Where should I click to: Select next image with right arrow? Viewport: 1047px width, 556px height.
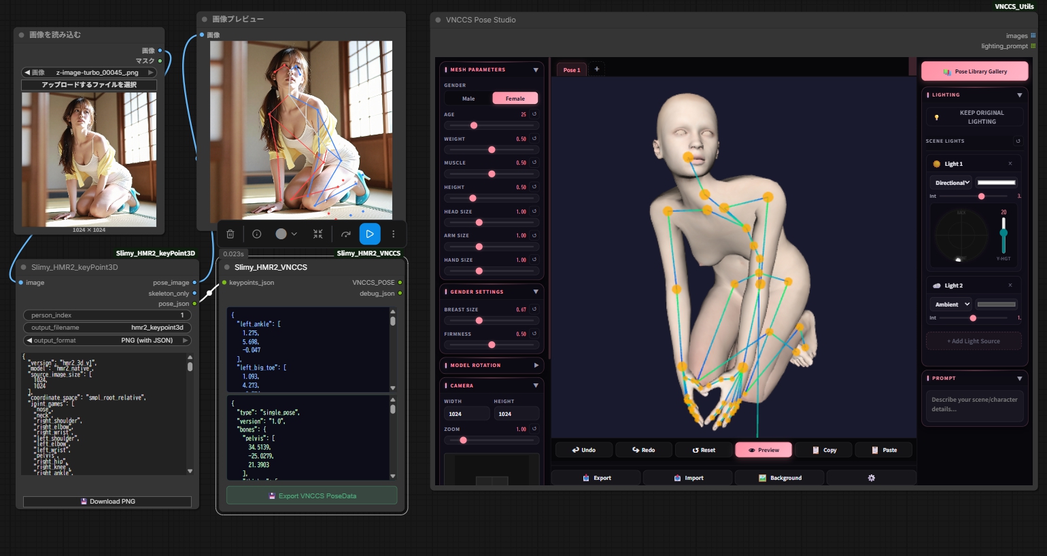151,72
